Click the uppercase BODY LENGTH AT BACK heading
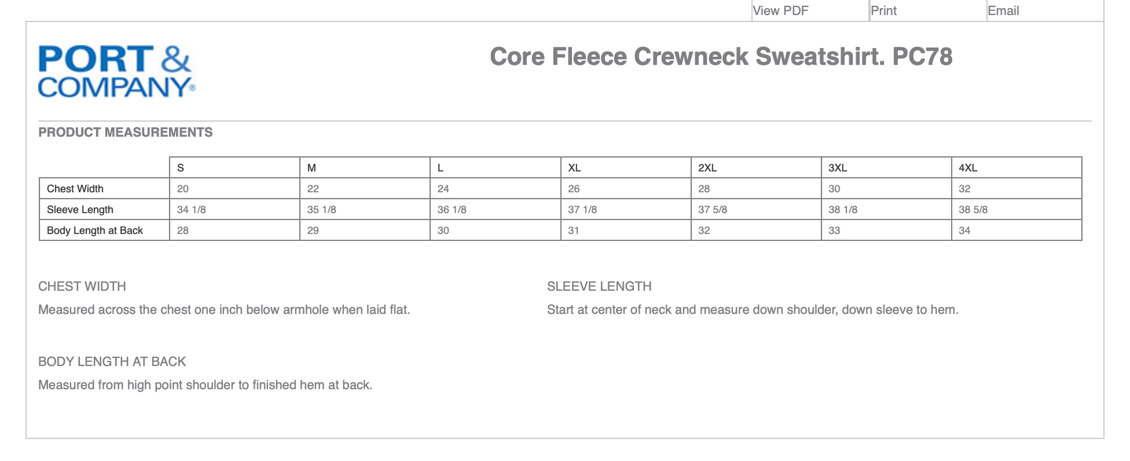Viewport: 1130px width, 461px height. 112,362
